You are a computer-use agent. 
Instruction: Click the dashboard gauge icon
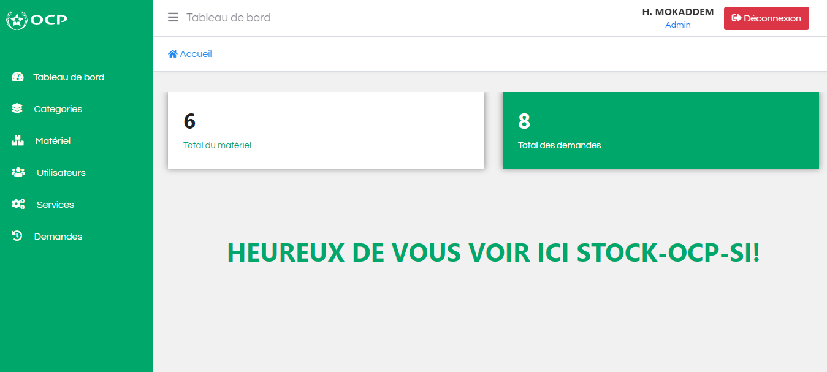18,77
